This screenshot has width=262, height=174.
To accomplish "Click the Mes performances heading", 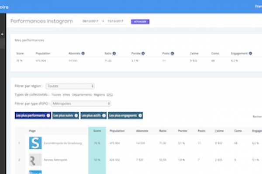I will coord(29,40).
